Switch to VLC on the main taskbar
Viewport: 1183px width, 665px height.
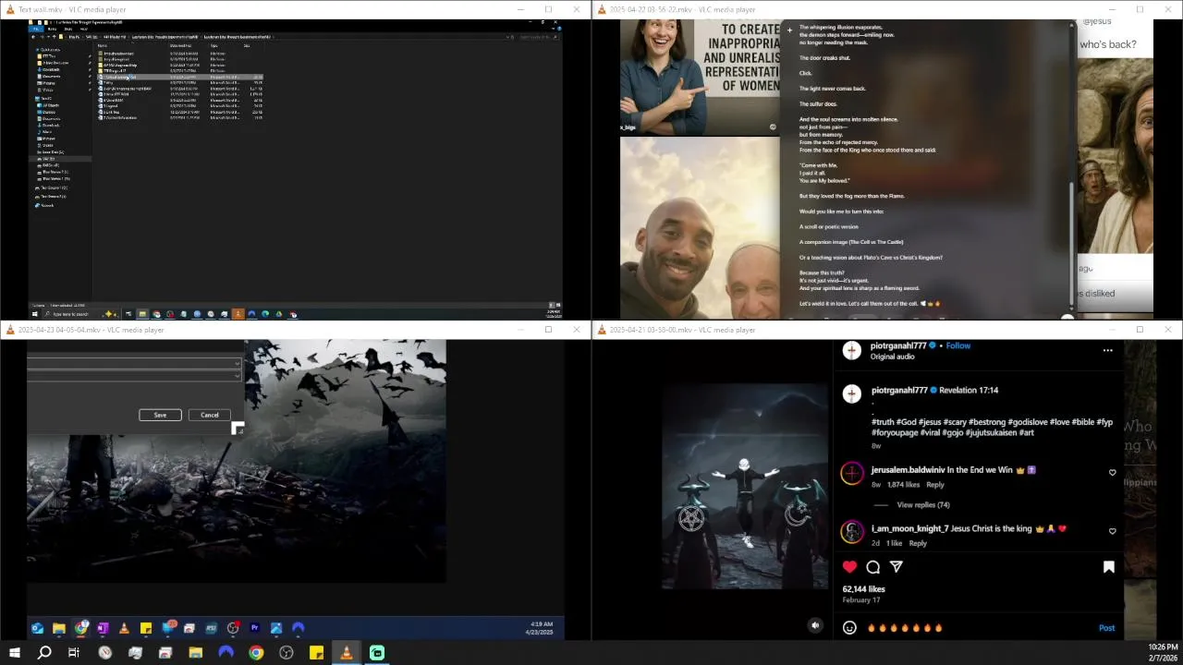click(347, 653)
